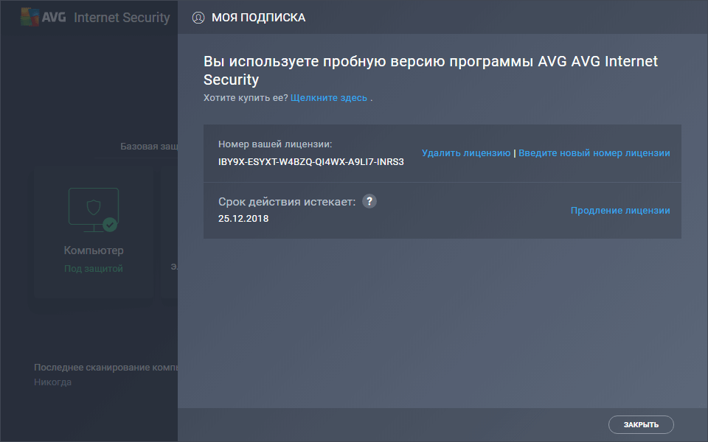Select the Компьютер protection monitor icon
The height and width of the screenshot is (442, 708).
pos(94,210)
